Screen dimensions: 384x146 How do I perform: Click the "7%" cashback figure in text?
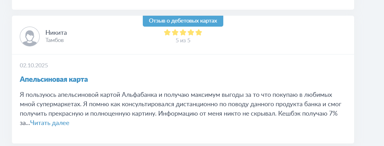333,114
